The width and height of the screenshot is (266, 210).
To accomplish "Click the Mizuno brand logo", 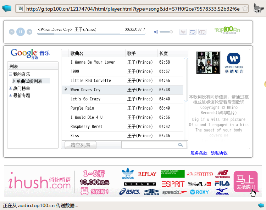I will click(222, 191).
